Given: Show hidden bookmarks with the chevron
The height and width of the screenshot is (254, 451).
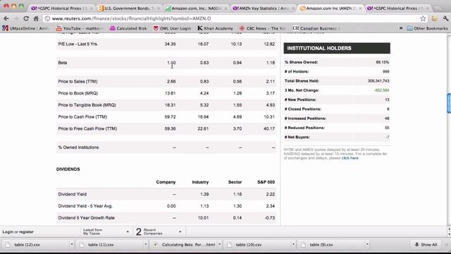Looking at the screenshot, I should (401, 28).
